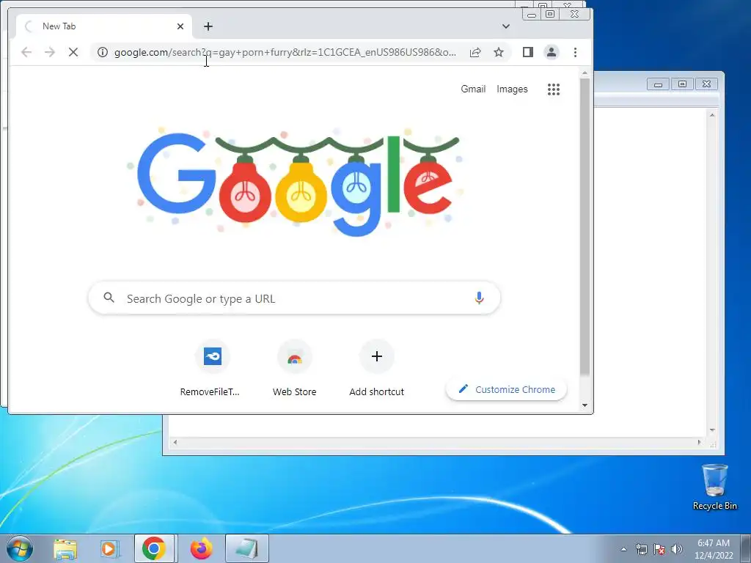Launch Windows Media Player from taskbar
Image resolution: width=751 pixels, height=563 pixels.
[109, 548]
